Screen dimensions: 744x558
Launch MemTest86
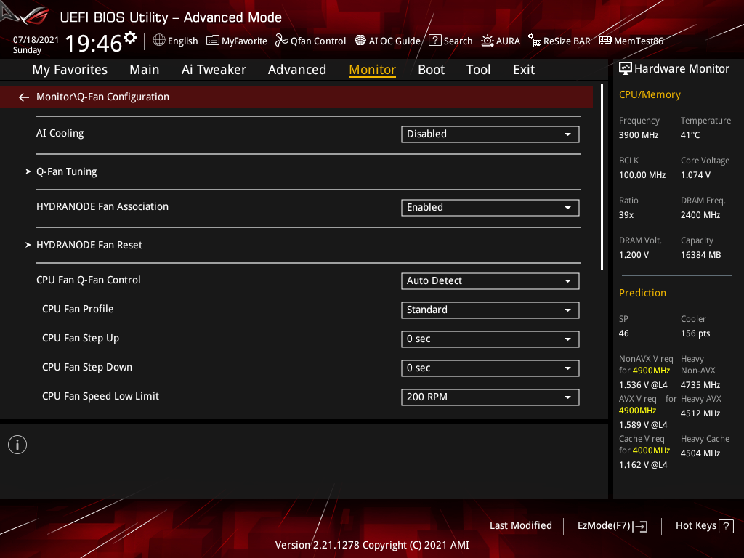point(631,41)
